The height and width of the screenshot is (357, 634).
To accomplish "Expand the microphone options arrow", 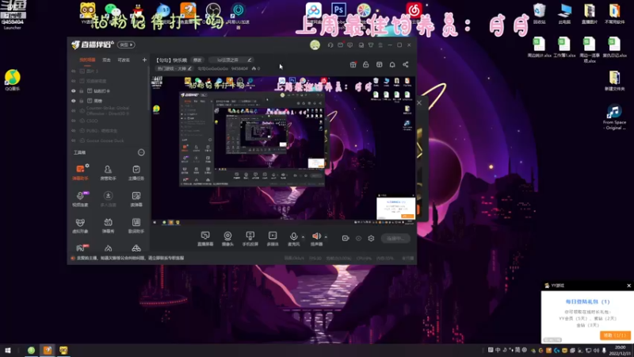I will [303, 237].
